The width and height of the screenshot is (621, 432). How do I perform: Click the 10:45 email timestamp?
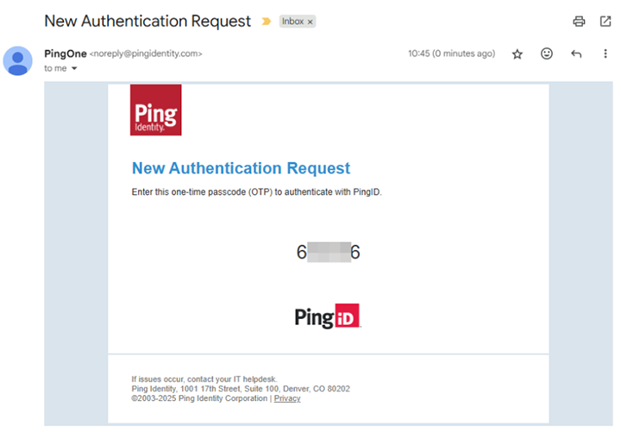[451, 53]
